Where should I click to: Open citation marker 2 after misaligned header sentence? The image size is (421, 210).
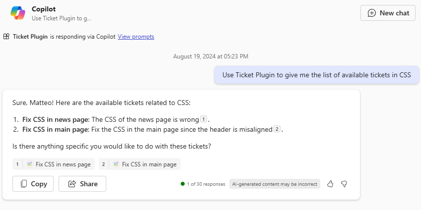[x=277, y=129]
